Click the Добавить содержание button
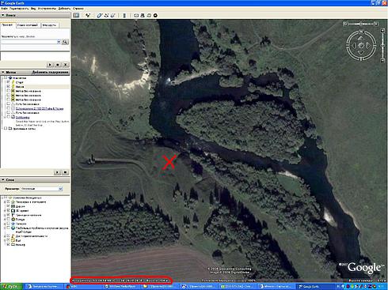The image size is (388, 290). tap(50, 72)
